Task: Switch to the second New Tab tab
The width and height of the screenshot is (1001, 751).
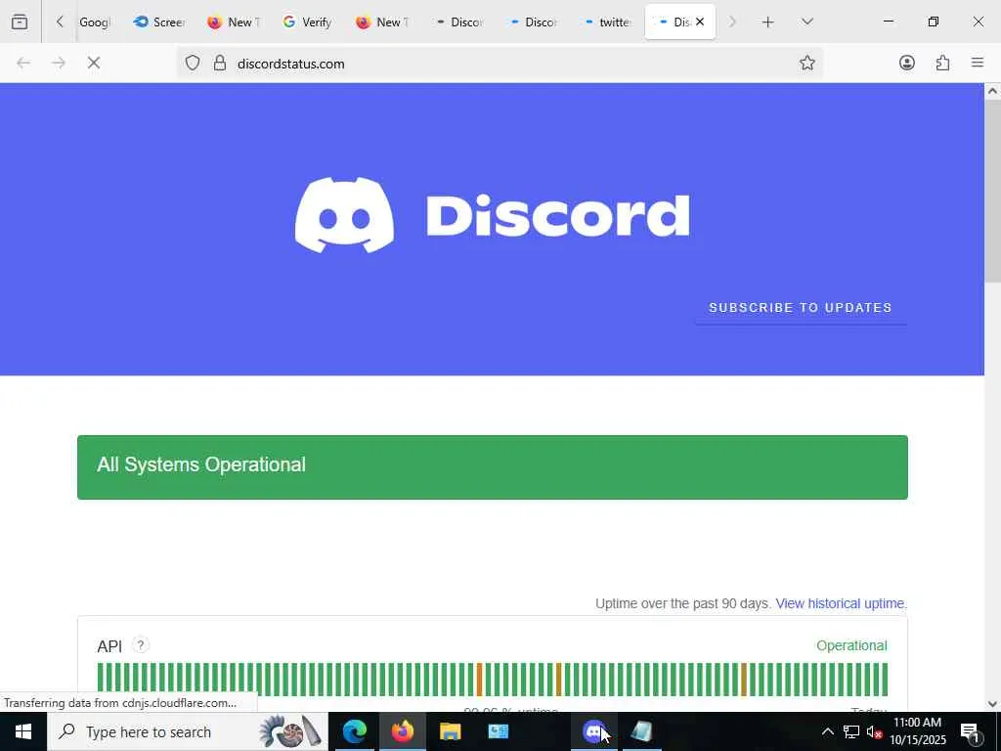Action: point(382,22)
